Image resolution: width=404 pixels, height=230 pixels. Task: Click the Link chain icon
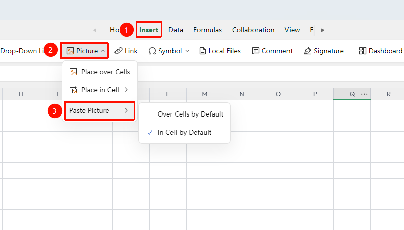[118, 51]
